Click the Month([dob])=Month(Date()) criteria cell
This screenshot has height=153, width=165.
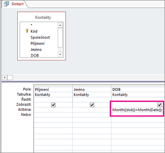click(137, 110)
